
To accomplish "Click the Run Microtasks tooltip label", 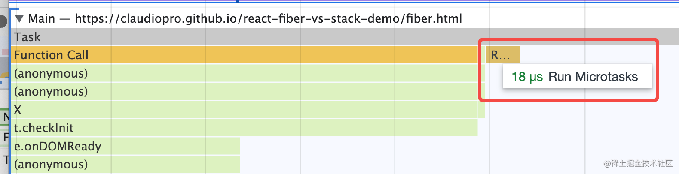I will [x=593, y=77].
